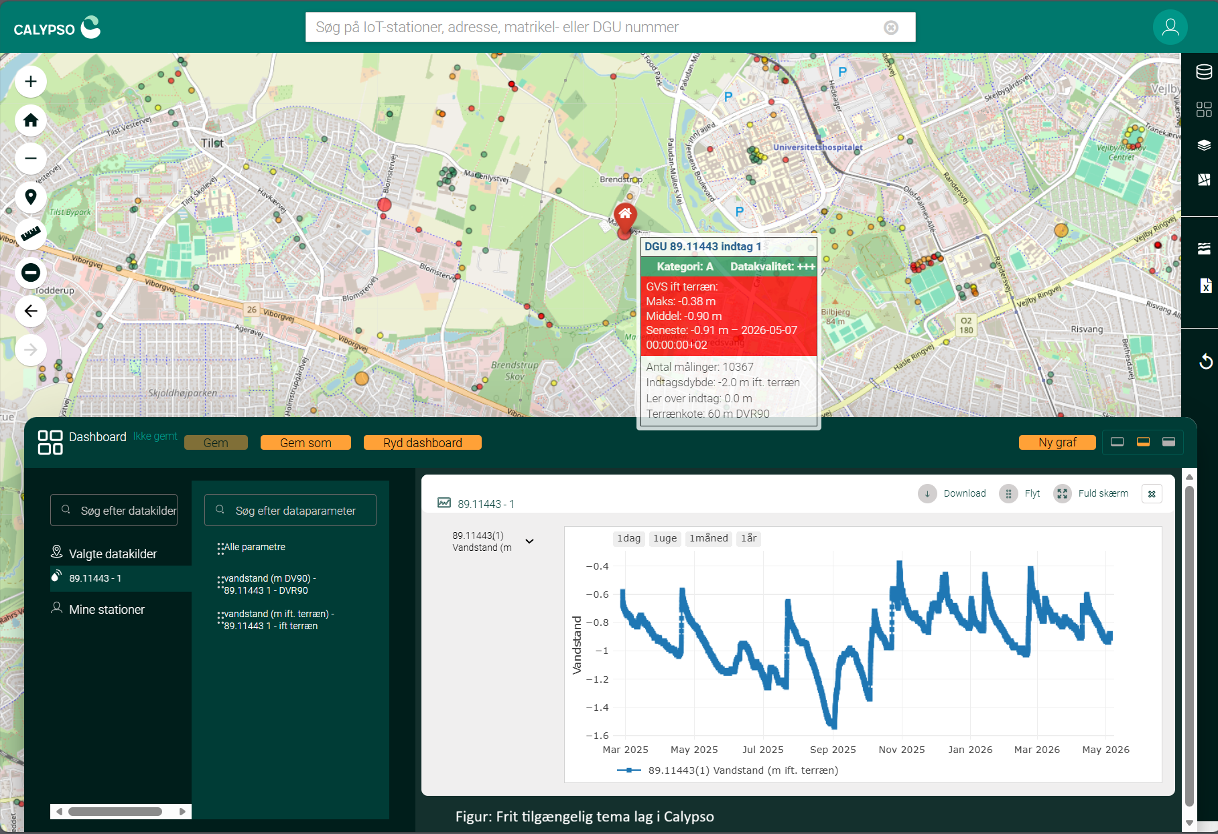
Task: Select the 1år time range
Action: pyautogui.click(x=748, y=538)
